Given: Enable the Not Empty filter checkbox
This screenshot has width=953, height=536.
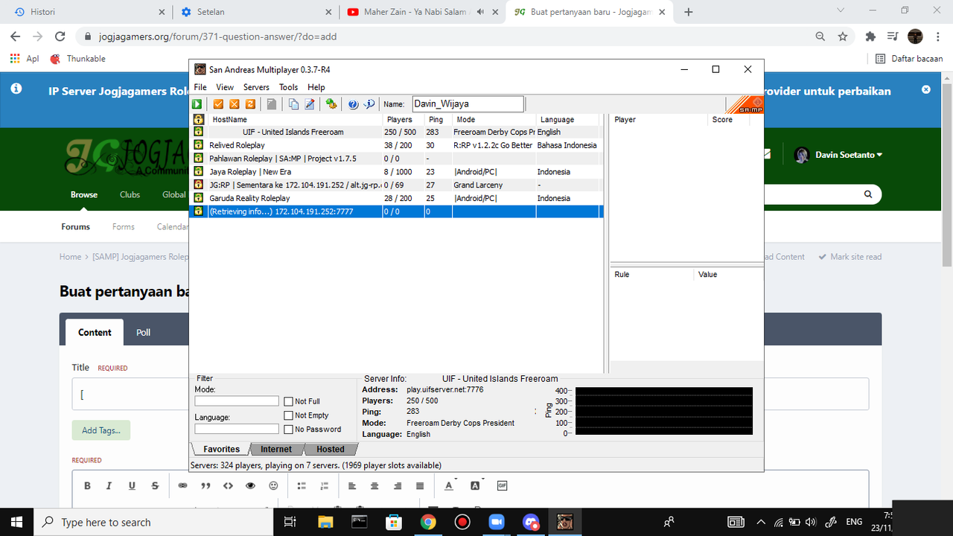Looking at the screenshot, I should point(289,415).
